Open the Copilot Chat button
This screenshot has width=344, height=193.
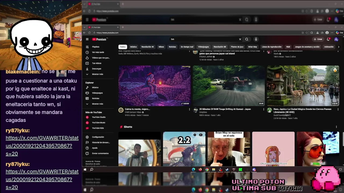point(339,33)
